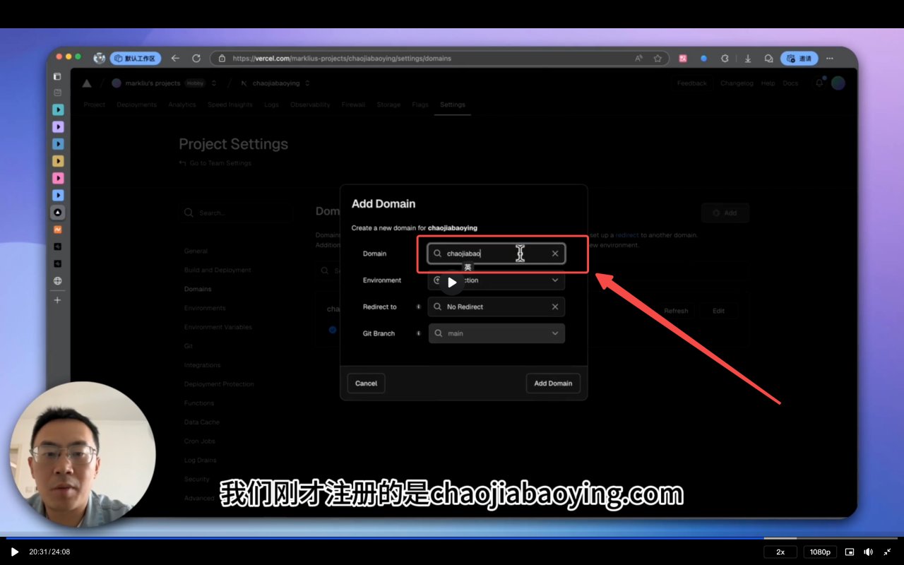Click the X to clear Domain field

[x=554, y=254]
